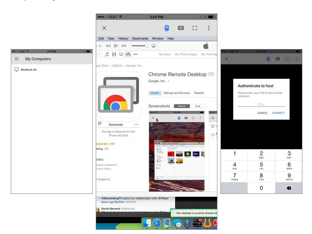Screen dimensions: 312x234
Task: Click the Chrome Remote Desktop app icon
Action: coord(119,95)
